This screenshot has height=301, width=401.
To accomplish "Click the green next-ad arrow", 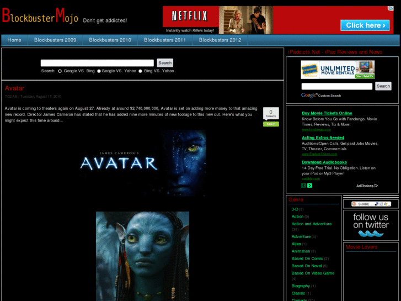I will [x=309, y=186].
